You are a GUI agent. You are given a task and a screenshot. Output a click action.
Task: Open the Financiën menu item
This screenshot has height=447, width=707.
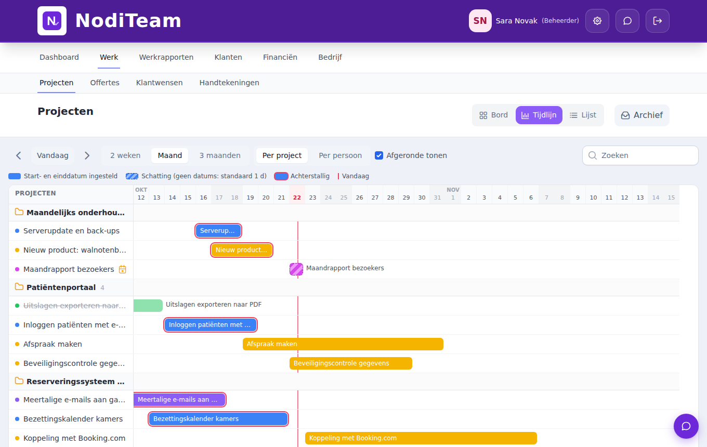(x=280, y=57)
